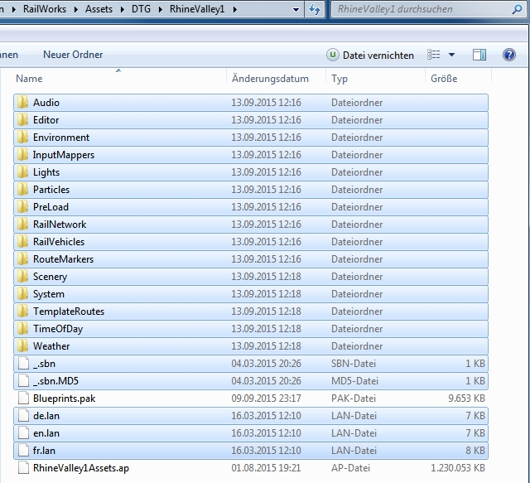Click the PreLoad folder icon
Image resolution: width=530 pixels, height=483 pixels.
tap(22, 206)
